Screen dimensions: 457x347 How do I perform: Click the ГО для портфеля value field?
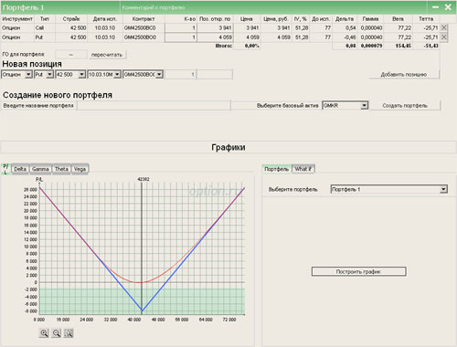[71, 55]
